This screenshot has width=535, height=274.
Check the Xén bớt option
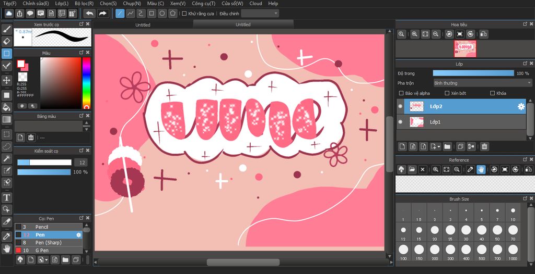pyautogui.click(x=447, y=93)
